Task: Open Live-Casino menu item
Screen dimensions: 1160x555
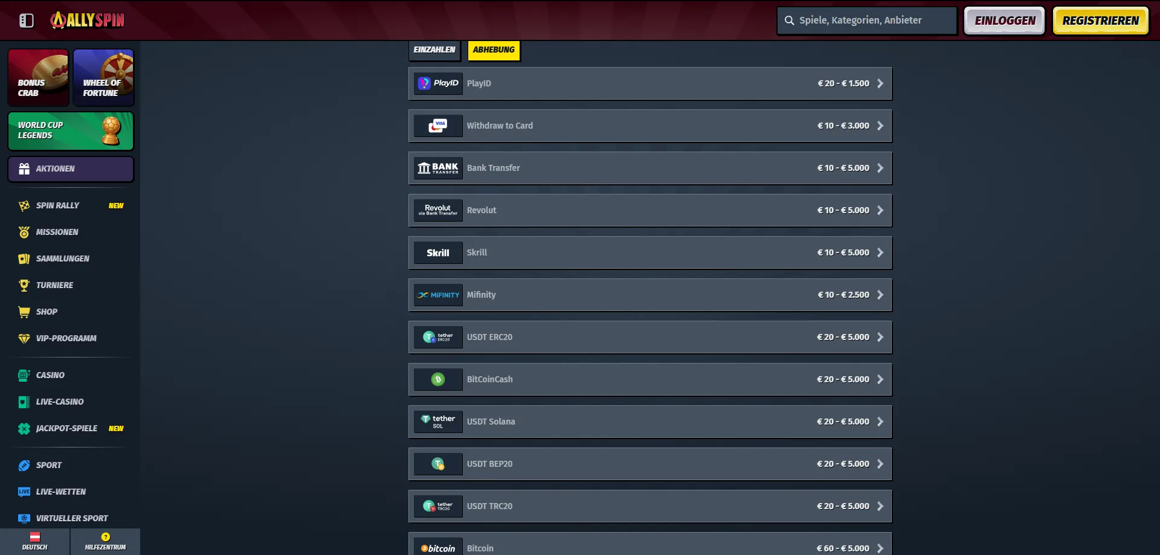Action: coord(71,402)
